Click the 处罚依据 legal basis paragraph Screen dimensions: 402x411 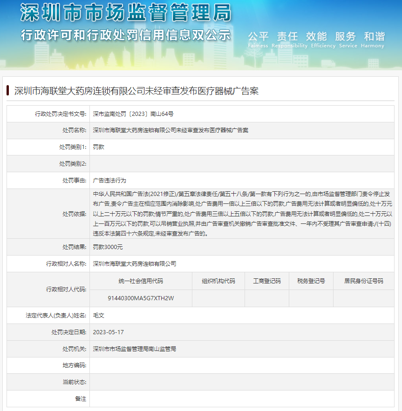[242, 214]
